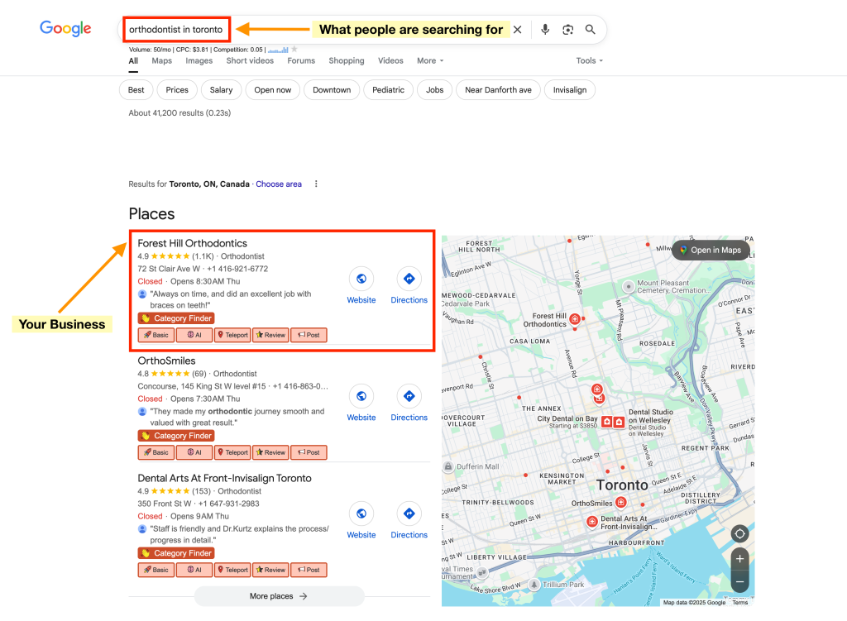
Task: Switch to the Images tab
Action: click(199, 61)
